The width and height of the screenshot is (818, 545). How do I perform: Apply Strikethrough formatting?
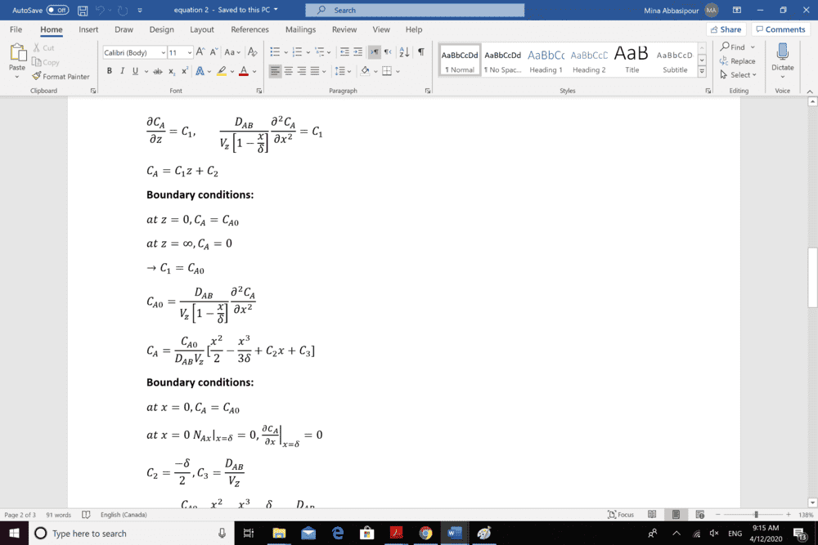[x=158, y=71]
